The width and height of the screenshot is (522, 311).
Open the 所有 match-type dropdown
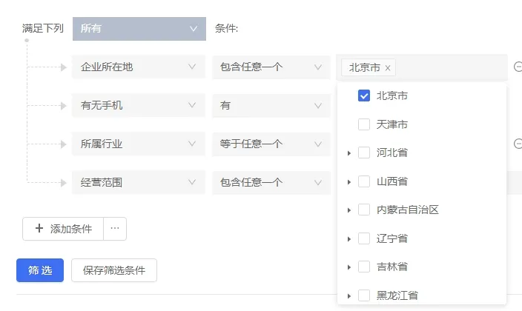[x=139, y=29]
